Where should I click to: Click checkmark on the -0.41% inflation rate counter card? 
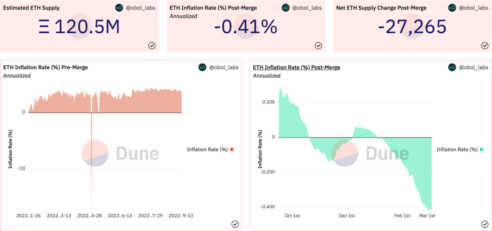318,45
